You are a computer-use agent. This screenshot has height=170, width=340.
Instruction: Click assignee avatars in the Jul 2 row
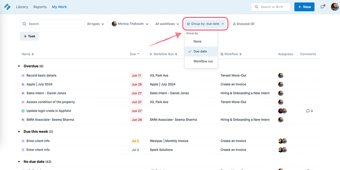point(283,141)
